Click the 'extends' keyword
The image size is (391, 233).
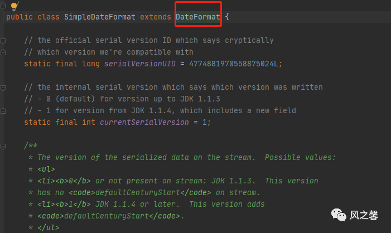coord(156,17)
